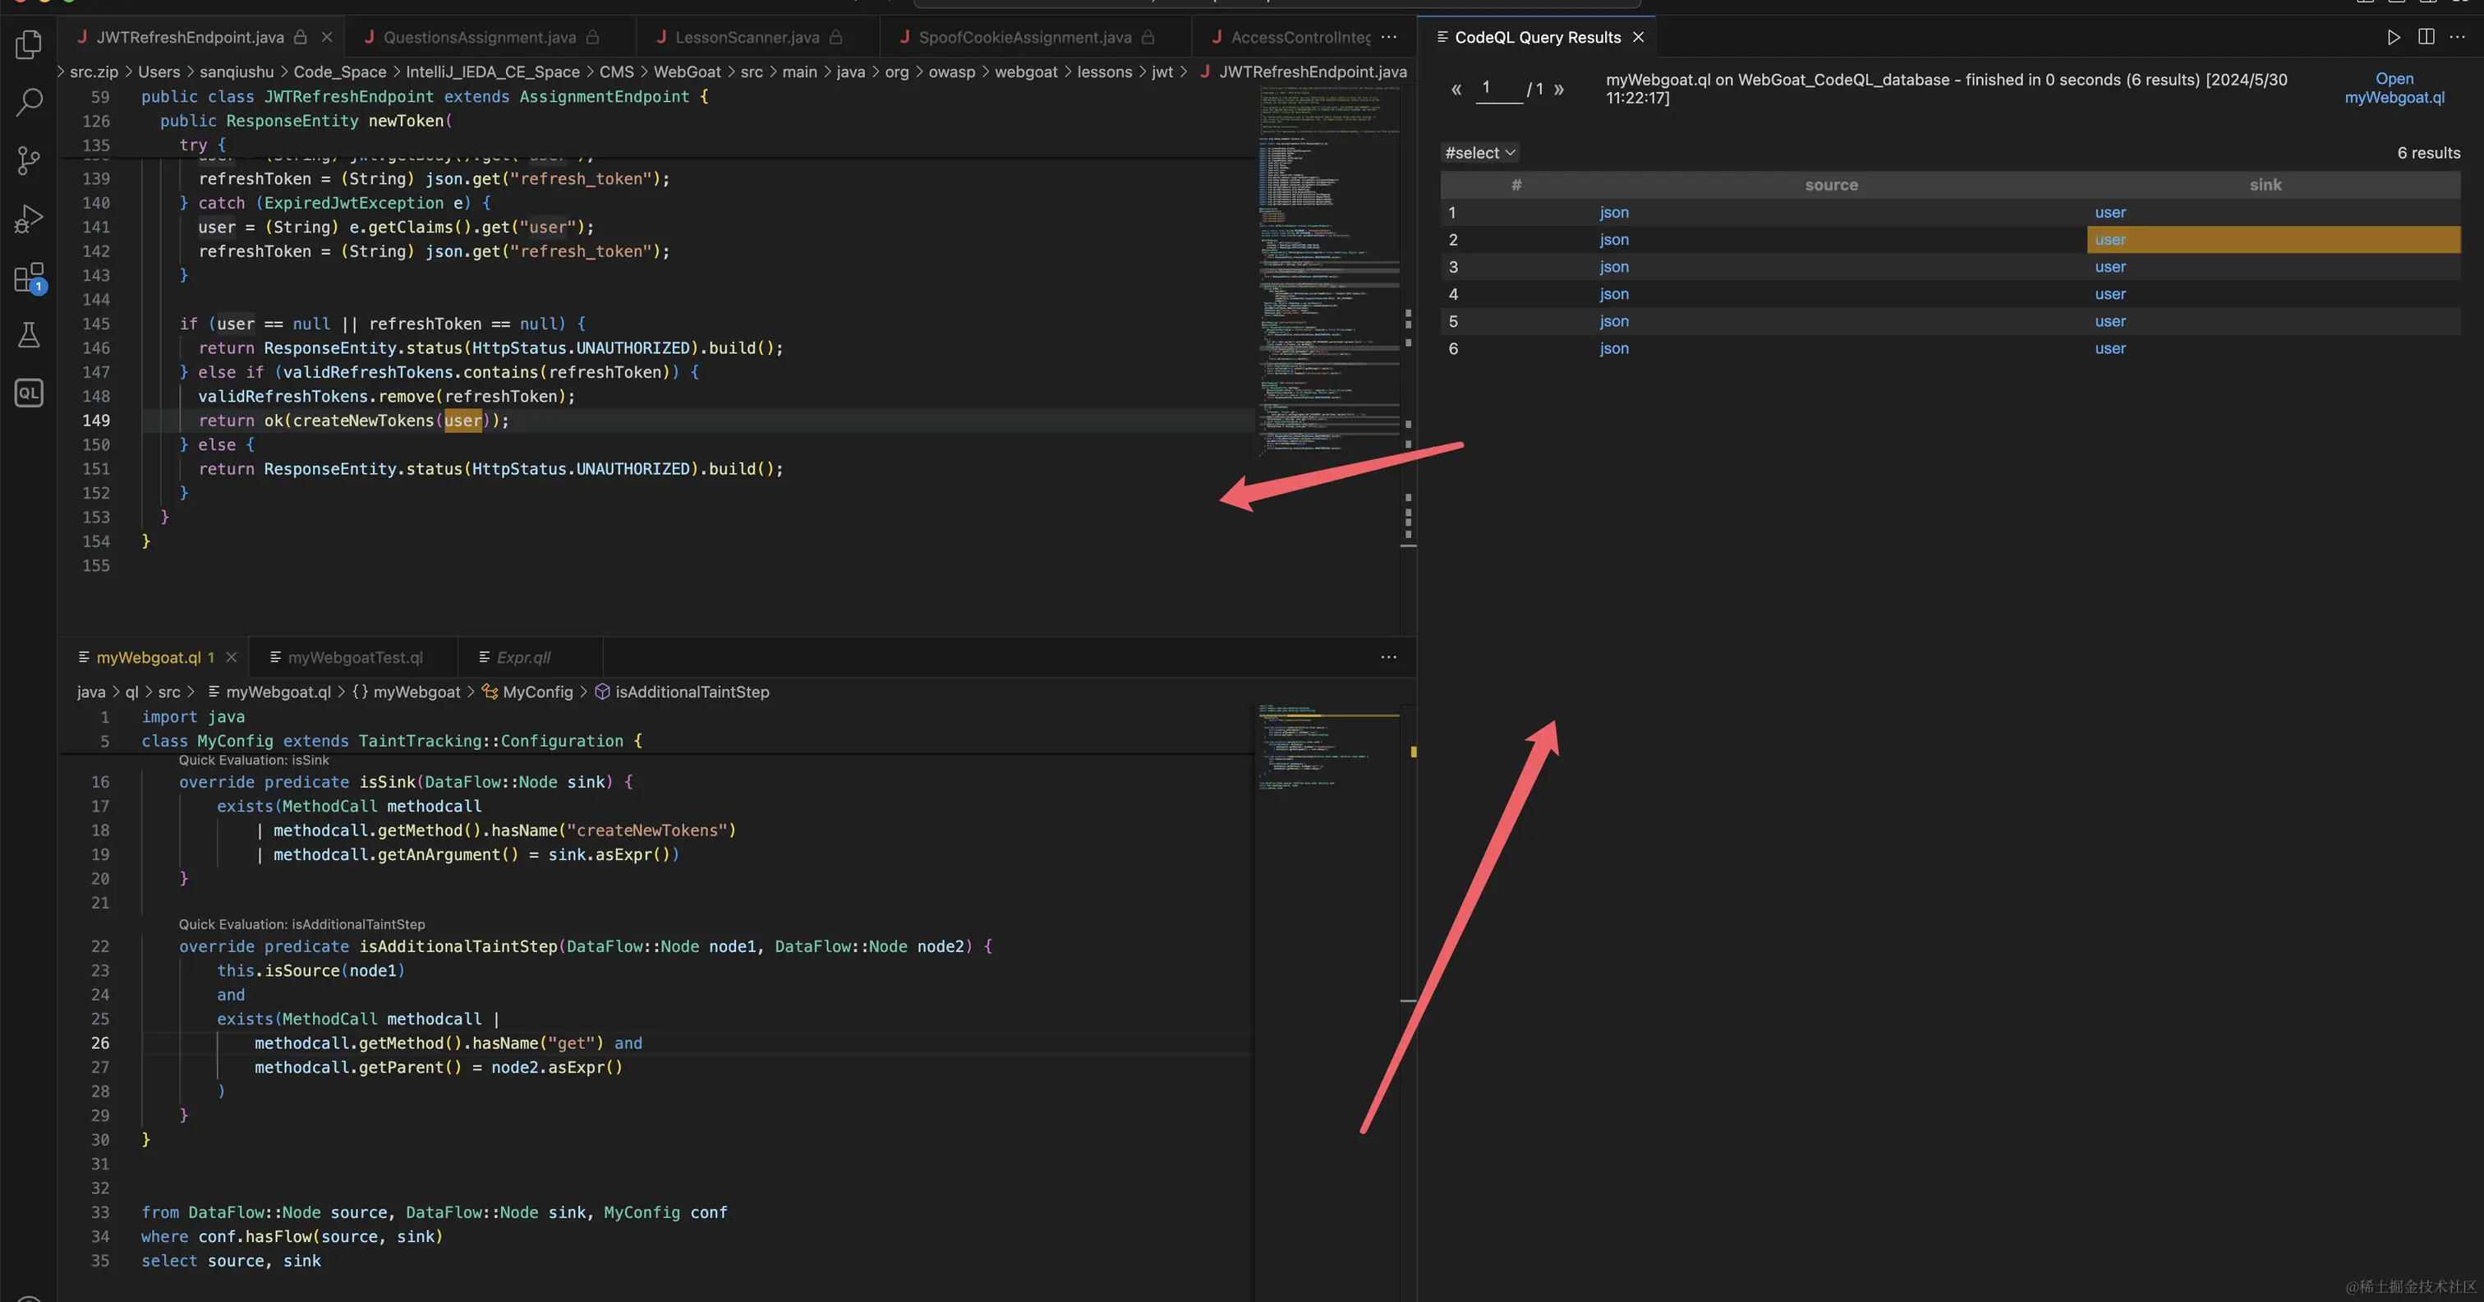Open the Run and Debug view

29,219
